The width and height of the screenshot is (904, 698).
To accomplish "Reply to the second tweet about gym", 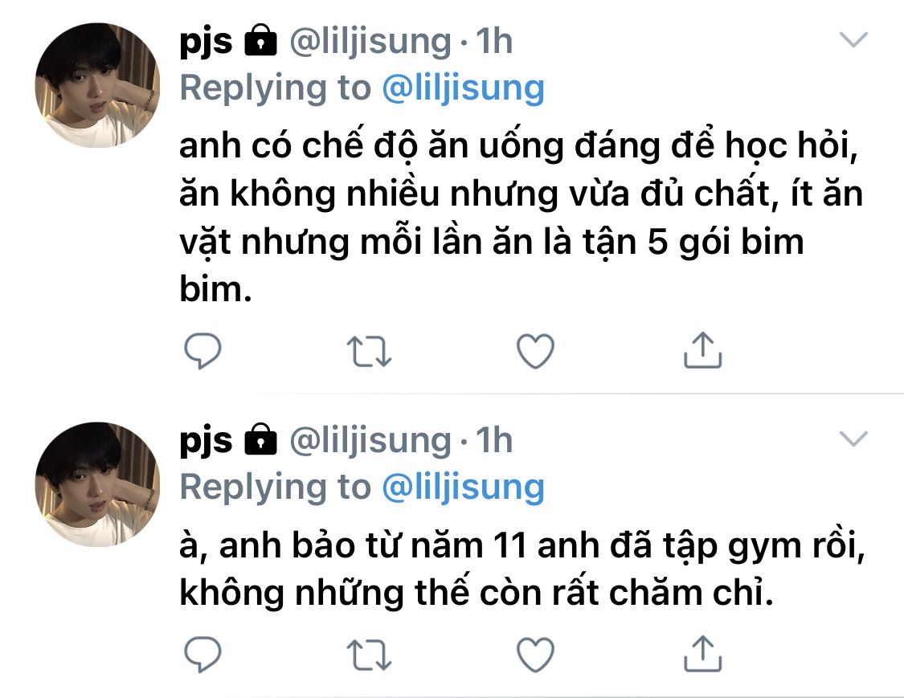I will tap(202, 654).
